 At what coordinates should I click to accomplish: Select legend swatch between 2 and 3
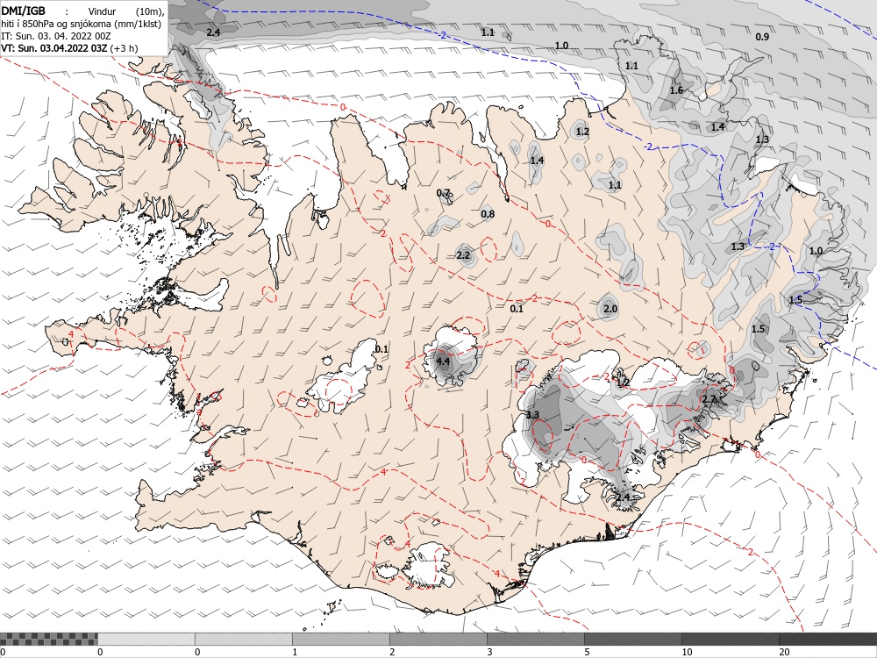[x=438, y=639]
